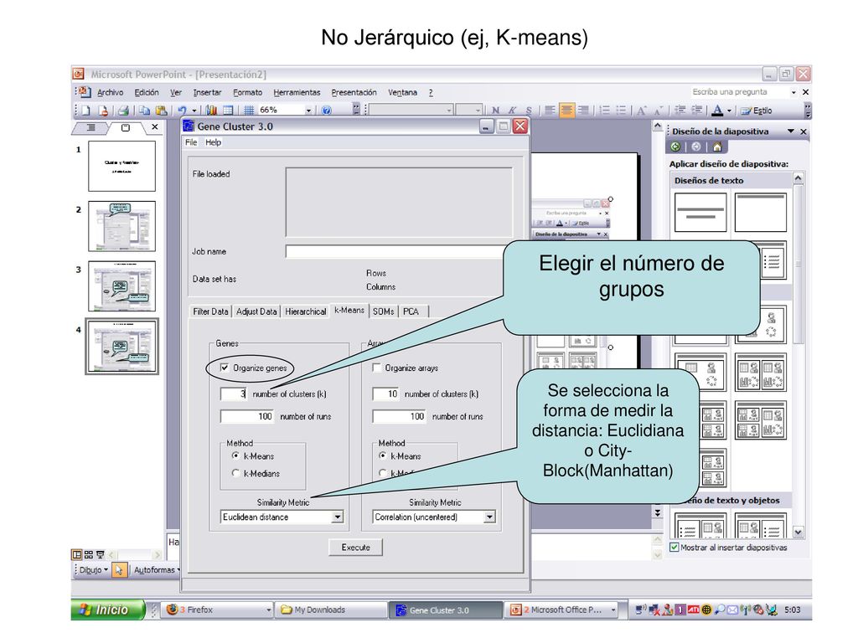Align text left in PowerPoint toolbar
858x643 pixels.
coord(550,111)
